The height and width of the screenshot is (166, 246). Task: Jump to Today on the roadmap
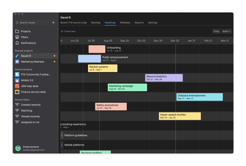click(217, 31)
